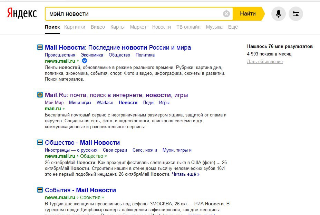Screen dimensions: 320x215
Task: Open search settings sliders icon
Action: (296, 14)
